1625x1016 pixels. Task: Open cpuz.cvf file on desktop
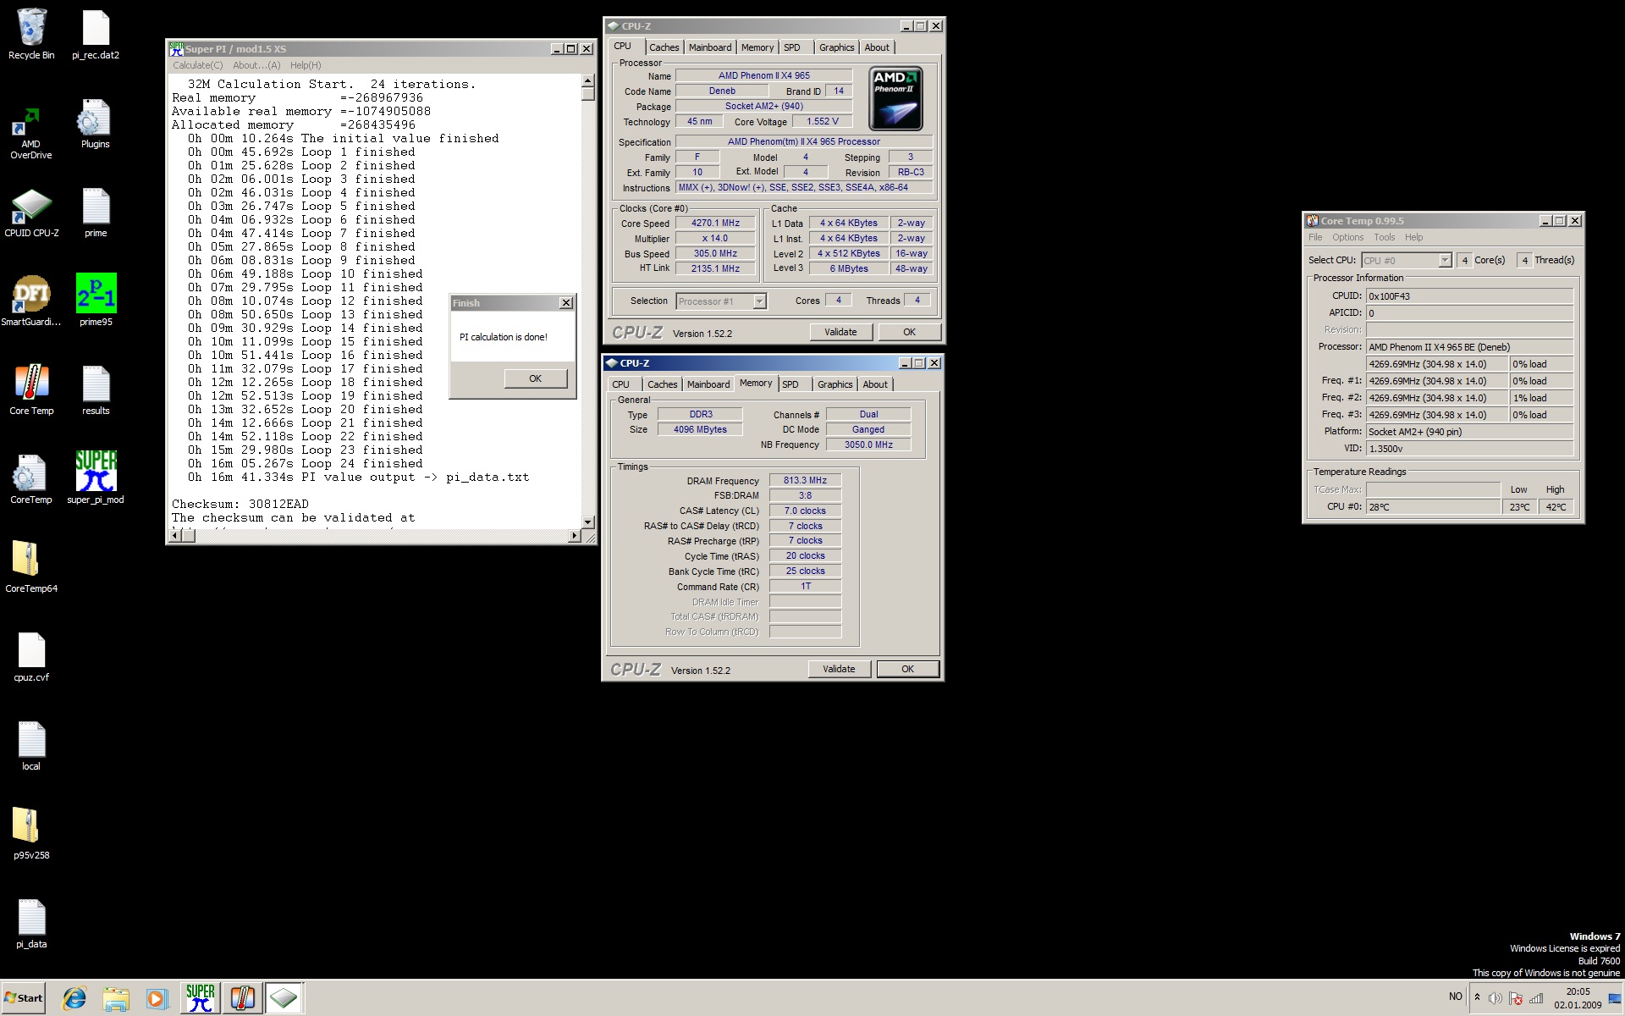31,657
